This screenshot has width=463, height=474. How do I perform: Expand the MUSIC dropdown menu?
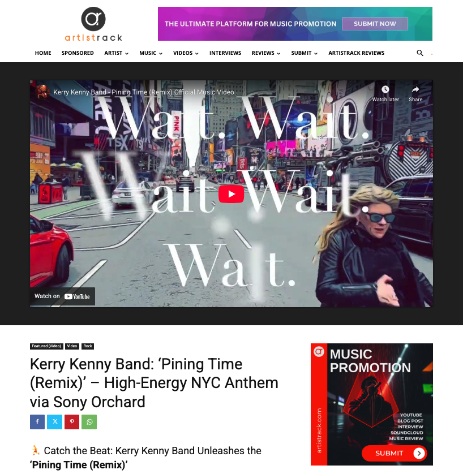coord(151,53)
